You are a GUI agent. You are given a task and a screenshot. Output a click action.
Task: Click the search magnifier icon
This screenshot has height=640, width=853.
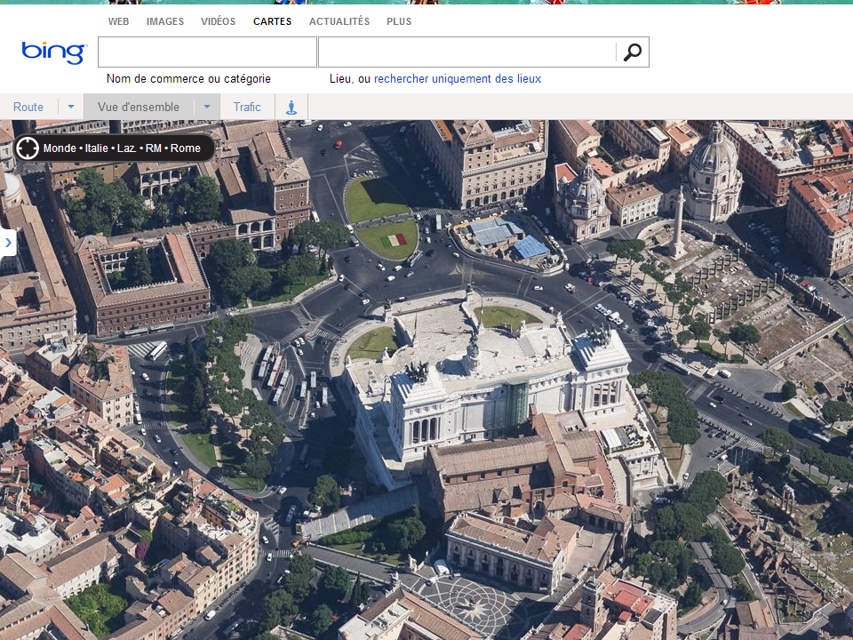click(x=632, y=52)
